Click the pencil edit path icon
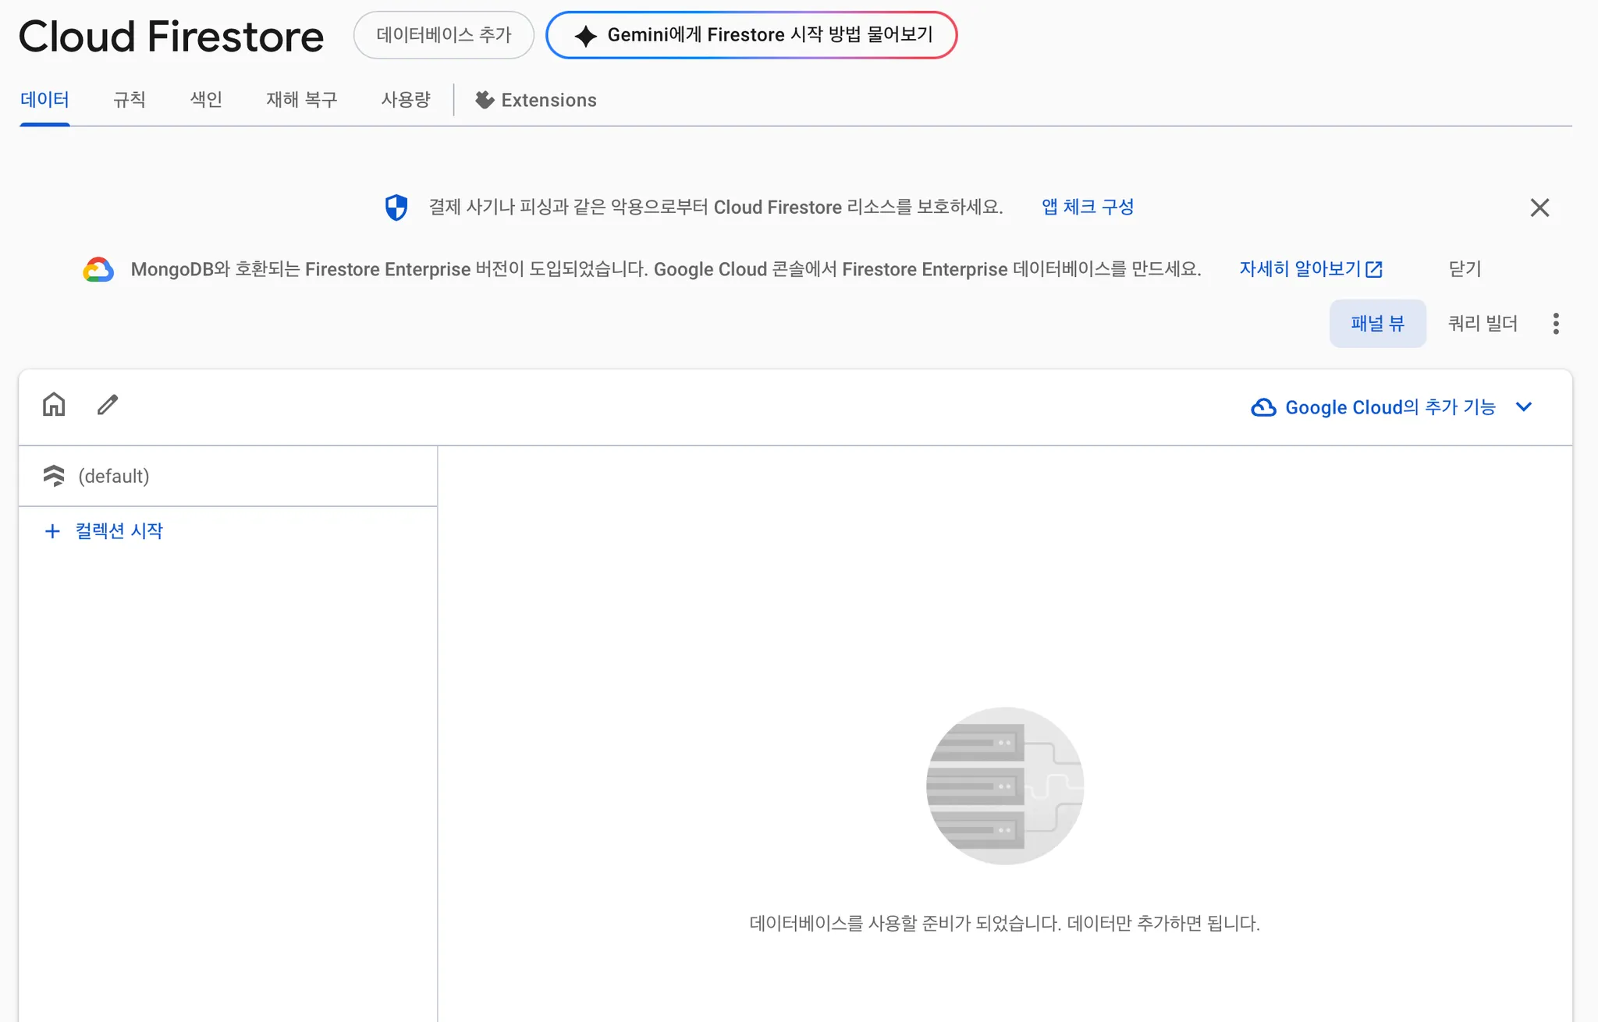The image size is (1598, 1022). (108, 405)
